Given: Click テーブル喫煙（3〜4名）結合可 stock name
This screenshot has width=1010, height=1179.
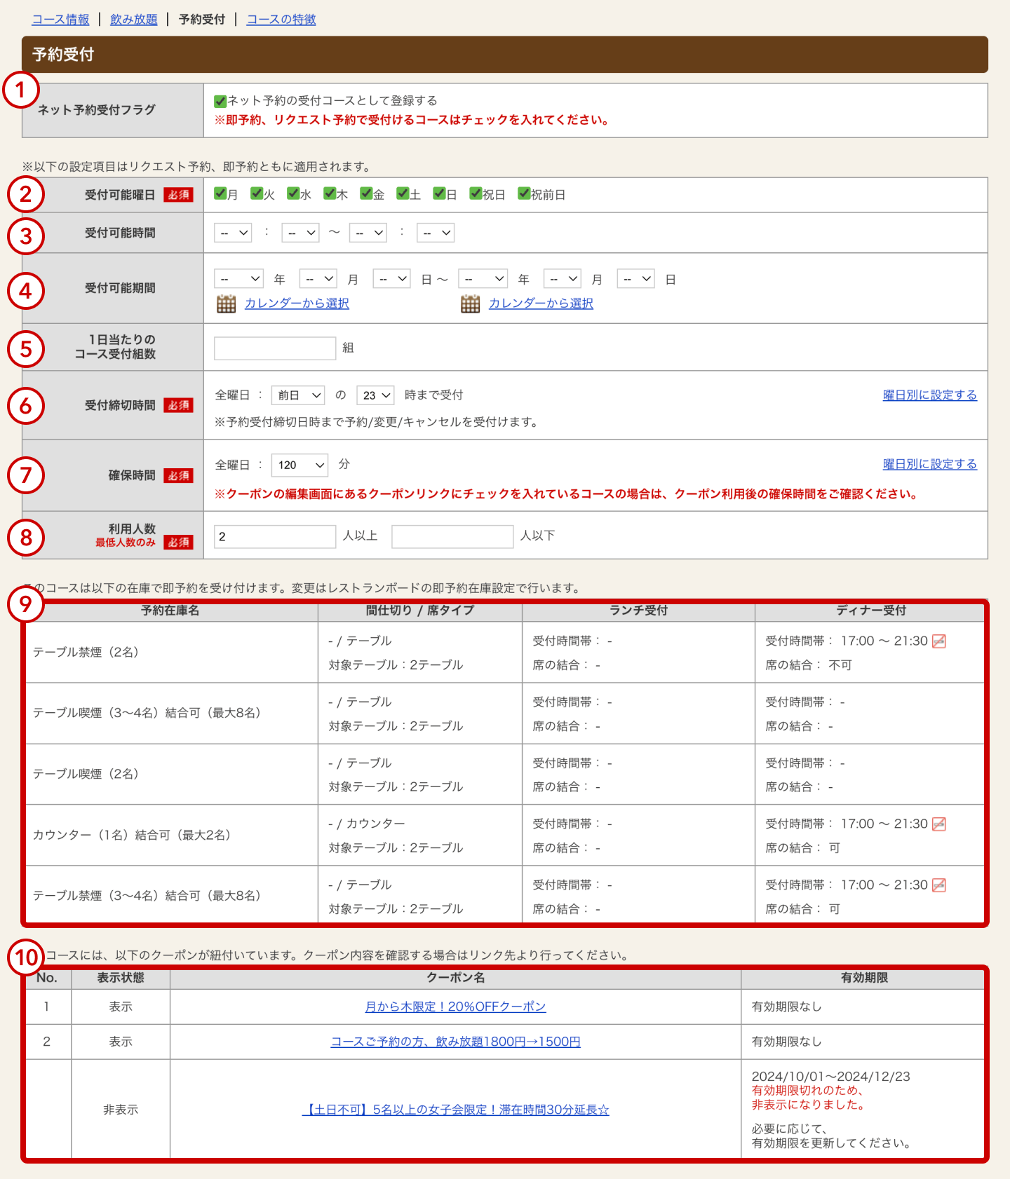Looking at the screenshot, I should click(x=172, y=713).
